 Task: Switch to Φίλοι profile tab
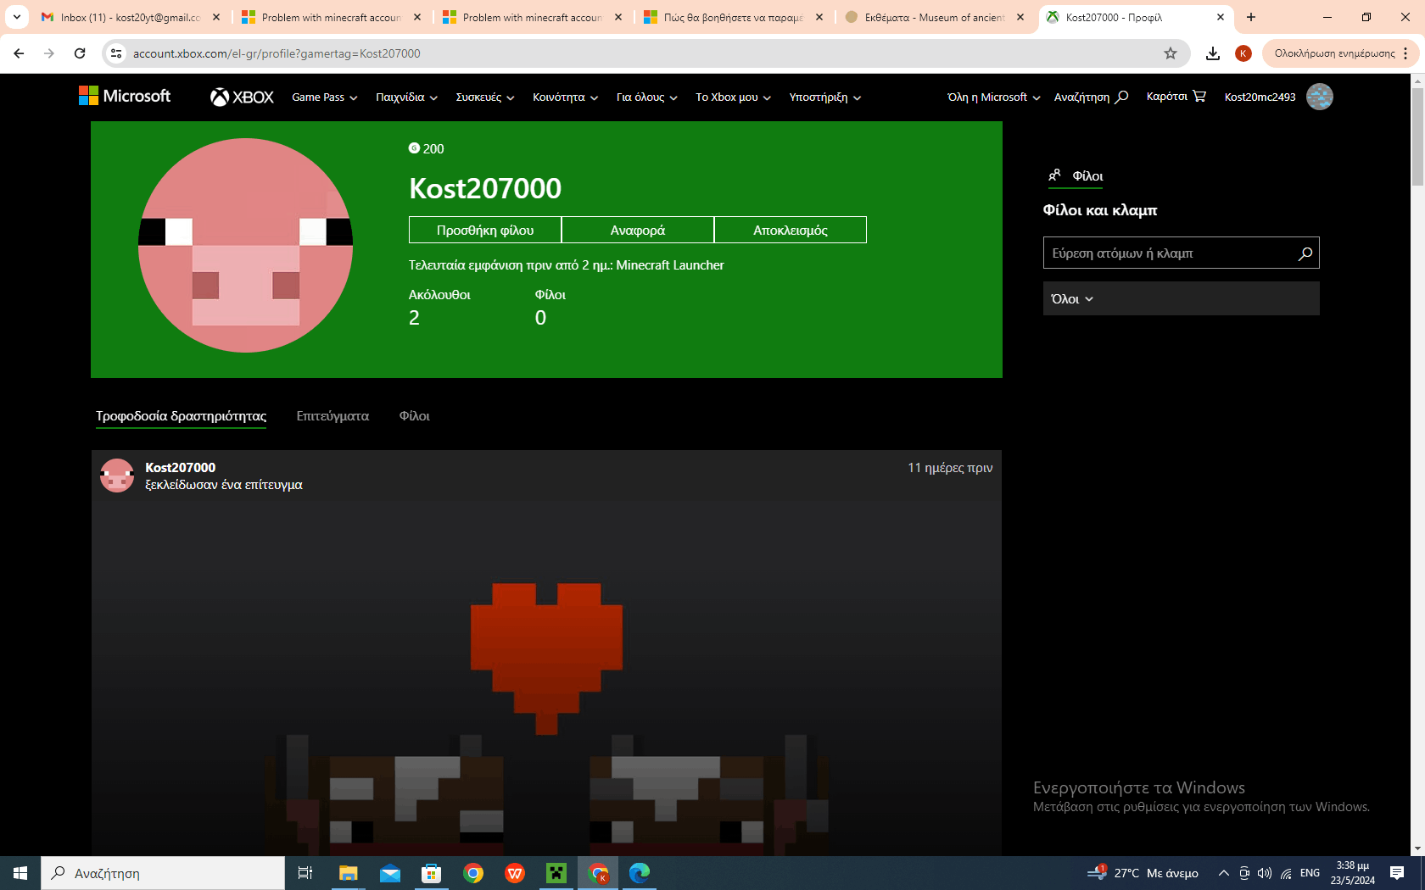(414, 416)
